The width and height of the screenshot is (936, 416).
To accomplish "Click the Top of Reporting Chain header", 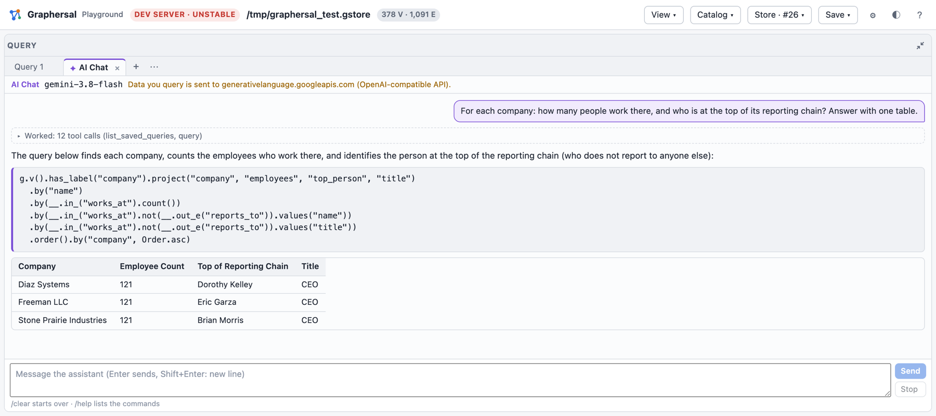I will 243,266.
